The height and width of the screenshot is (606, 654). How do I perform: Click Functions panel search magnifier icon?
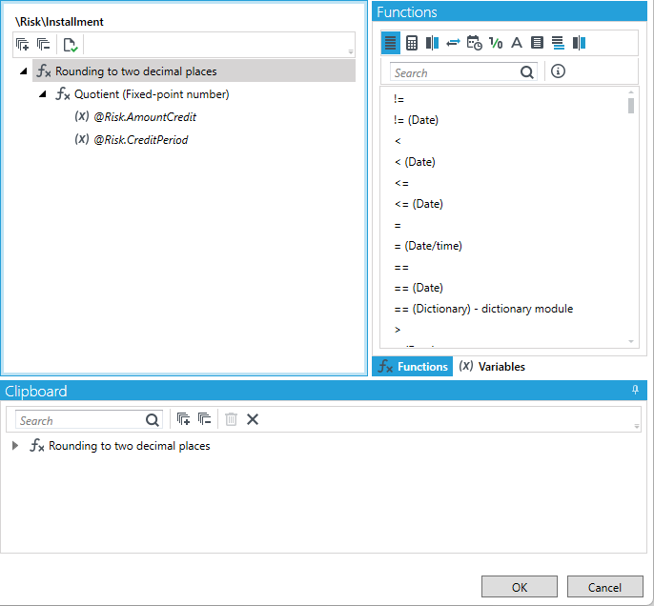pos(527,72)
